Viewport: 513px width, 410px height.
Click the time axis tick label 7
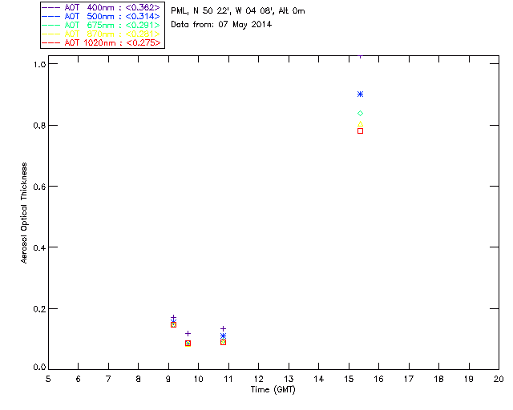(108, 379)
